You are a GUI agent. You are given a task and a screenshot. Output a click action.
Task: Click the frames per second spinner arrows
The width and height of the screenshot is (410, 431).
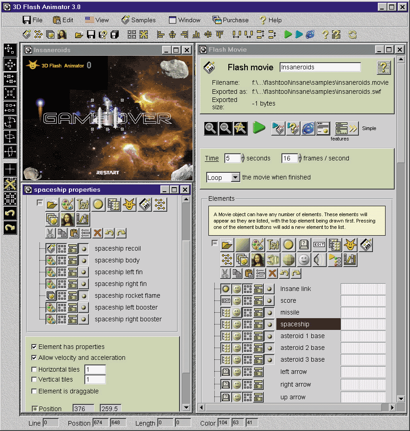point(300,158)
